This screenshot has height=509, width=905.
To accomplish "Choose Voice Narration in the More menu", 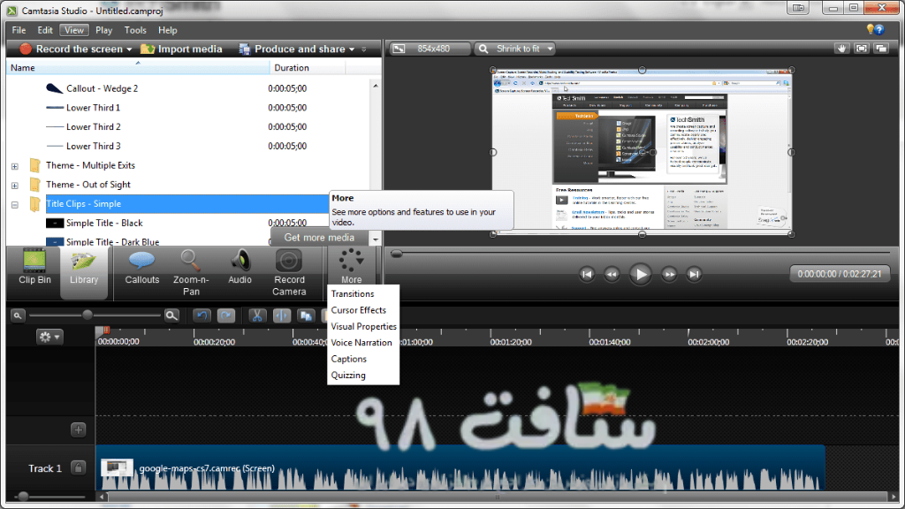I will point(361,342).
